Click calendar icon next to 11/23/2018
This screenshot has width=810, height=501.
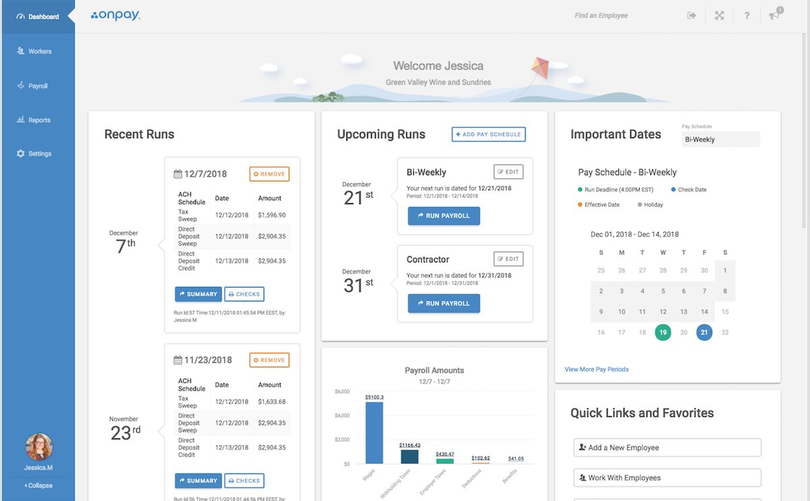click(x=178, y=361)
